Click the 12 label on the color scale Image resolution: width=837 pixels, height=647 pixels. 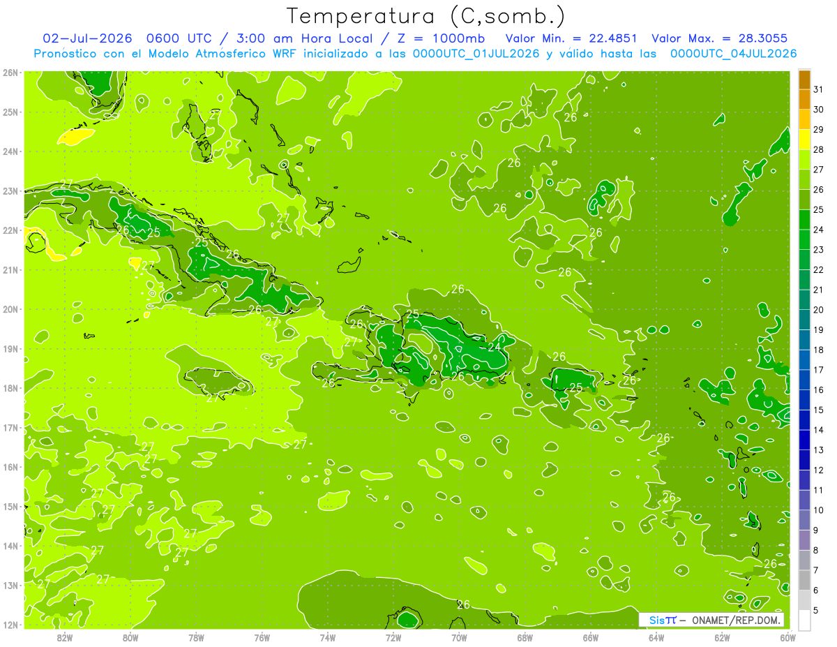(x=818, y=470)
